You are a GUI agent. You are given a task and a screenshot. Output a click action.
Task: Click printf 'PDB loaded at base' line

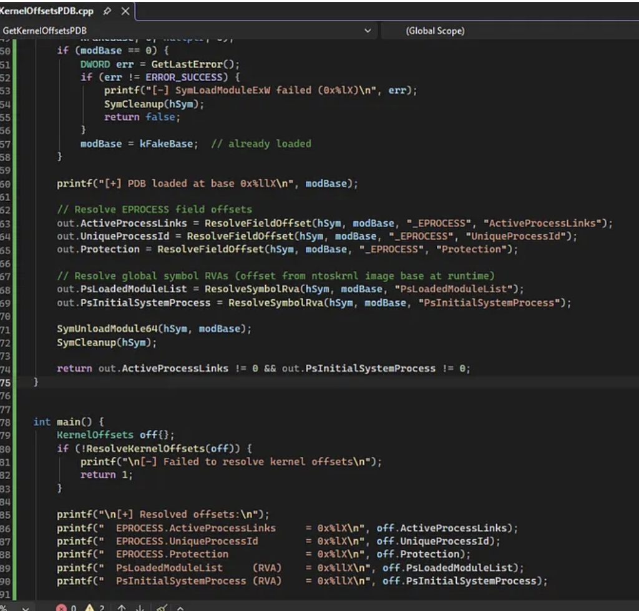(207, 184)
